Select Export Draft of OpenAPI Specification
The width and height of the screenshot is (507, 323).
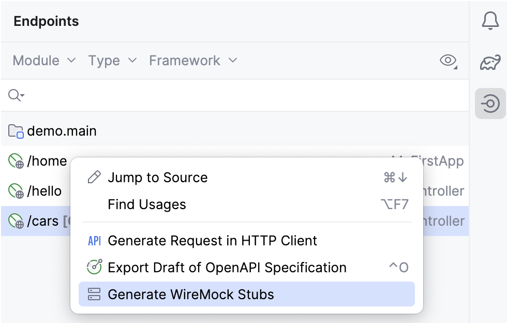click(227, 267)
